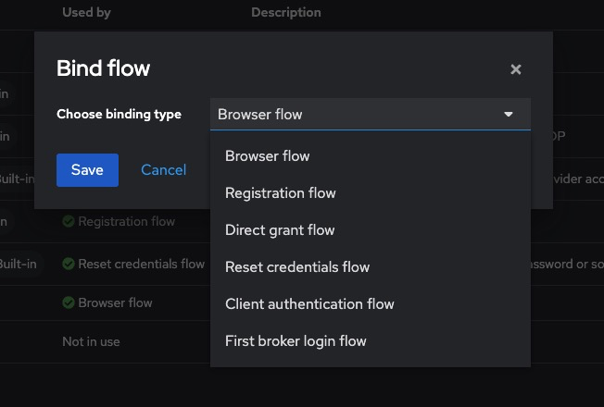Choose First broker login flow option

point(296,341)
